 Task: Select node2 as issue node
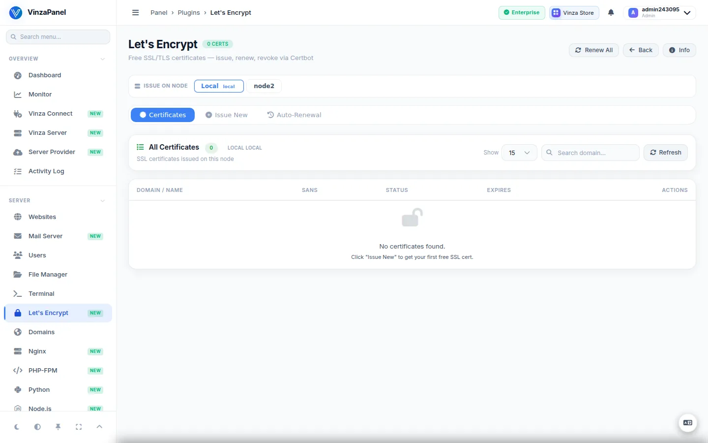264,86
